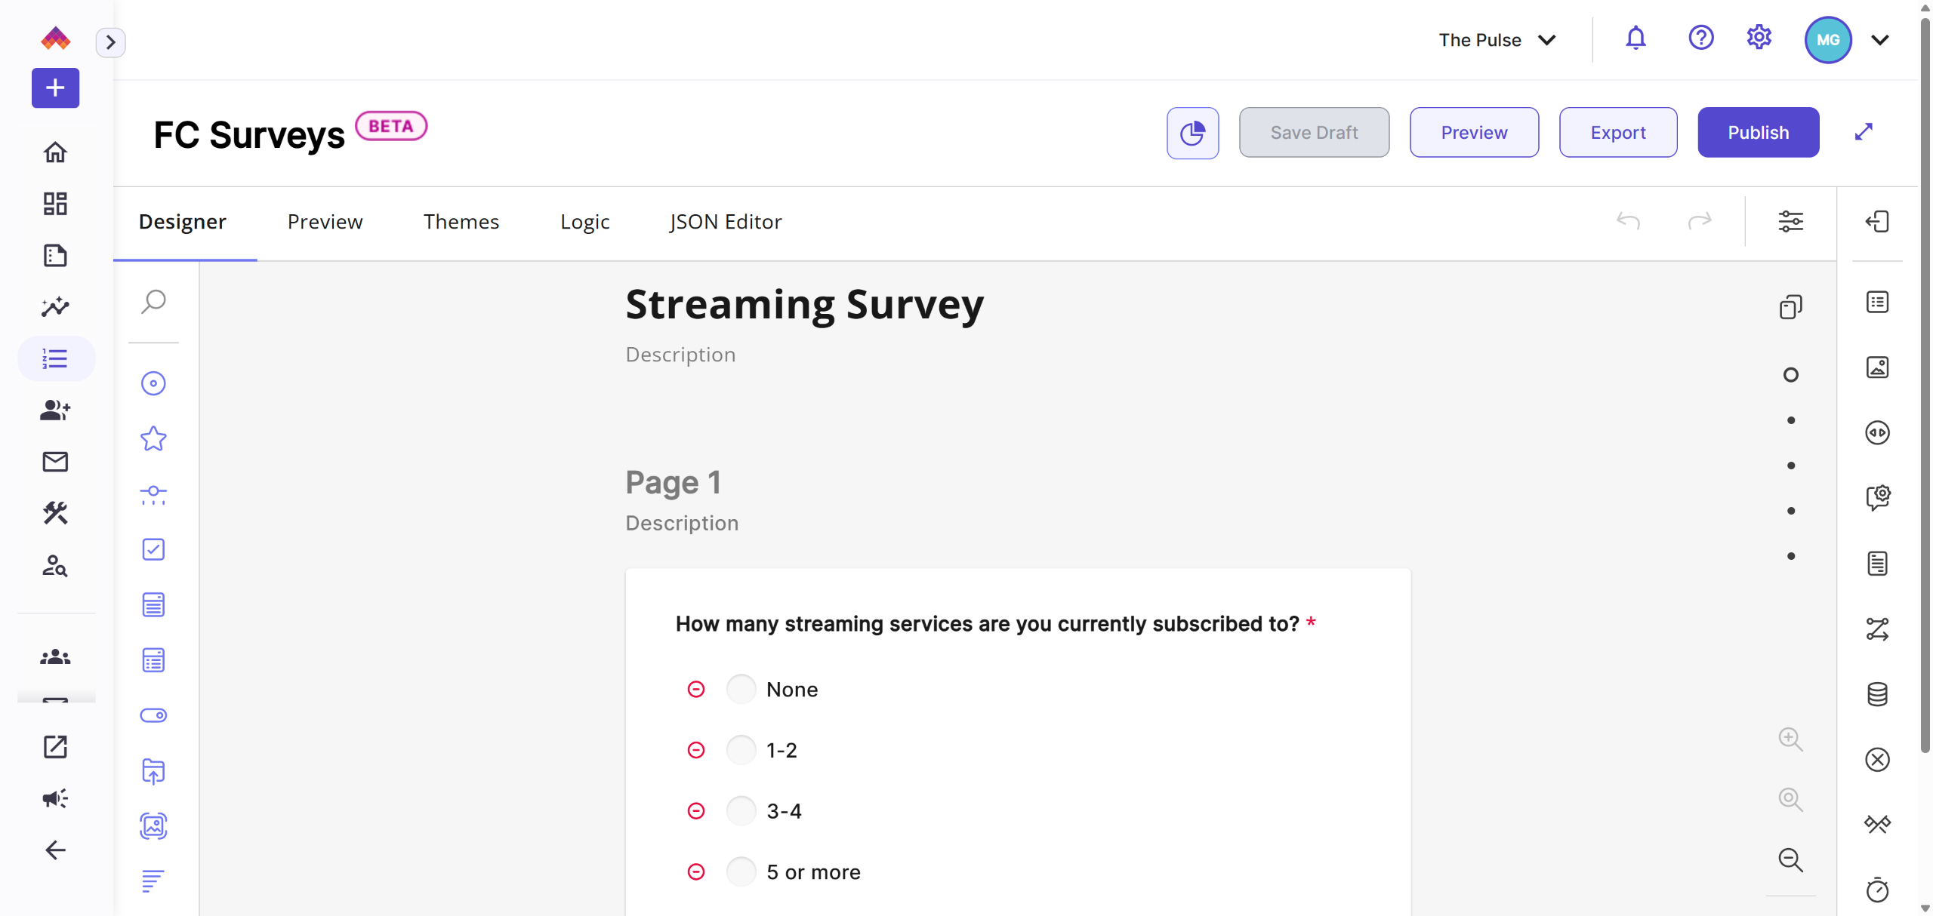
Task: Click the Streaming Survey title text
Action: tap(804, 306)
